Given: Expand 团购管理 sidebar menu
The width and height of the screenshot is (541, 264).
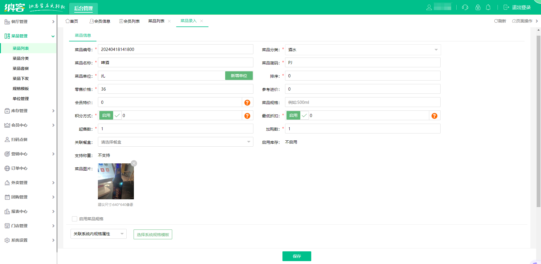Looking at the screenshot, I should coord(28,197).
